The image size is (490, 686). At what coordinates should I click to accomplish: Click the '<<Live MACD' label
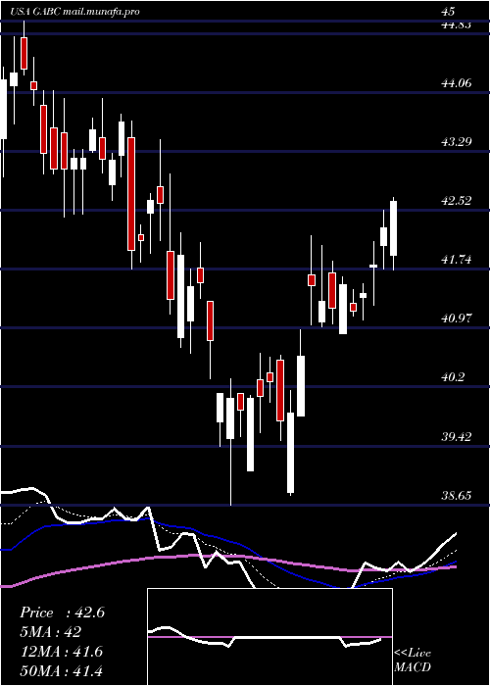pyautogui.click(x=413, y=661)
